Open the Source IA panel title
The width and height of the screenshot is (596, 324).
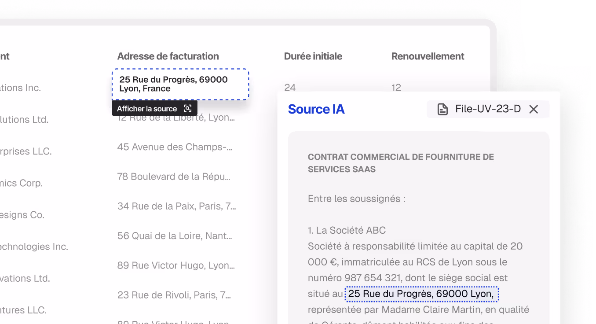click(x=316, y=109)
